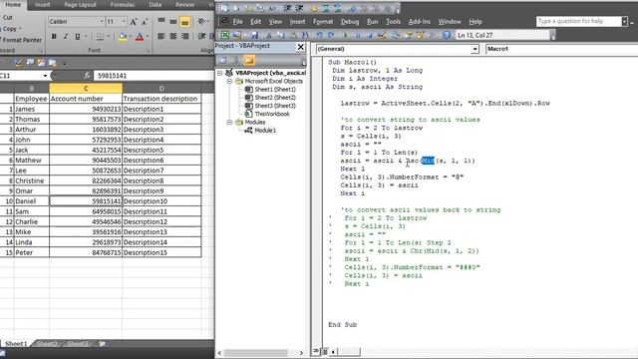Open the Run menu in VBA editor
638x359 pixels.
[372, 22]
